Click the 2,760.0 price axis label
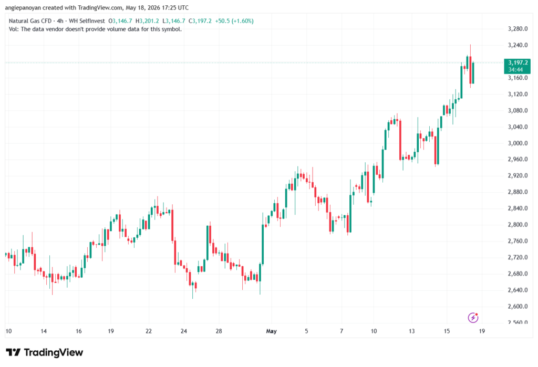Viewport: 538px width, 367px height. point(518,241)
